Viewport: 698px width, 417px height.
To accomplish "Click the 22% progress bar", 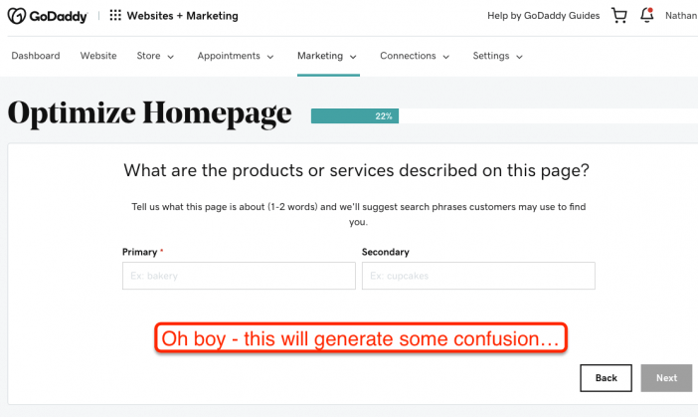I will 355,115.
